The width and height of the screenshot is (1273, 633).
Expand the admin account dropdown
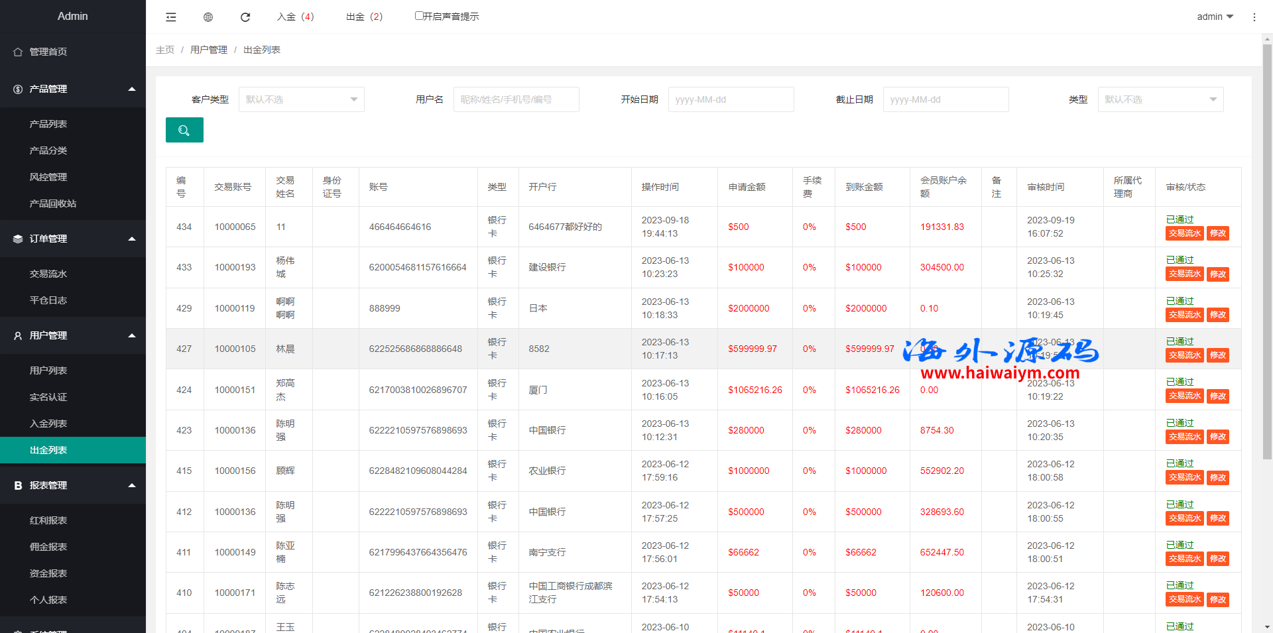[x=1215, y=17]
